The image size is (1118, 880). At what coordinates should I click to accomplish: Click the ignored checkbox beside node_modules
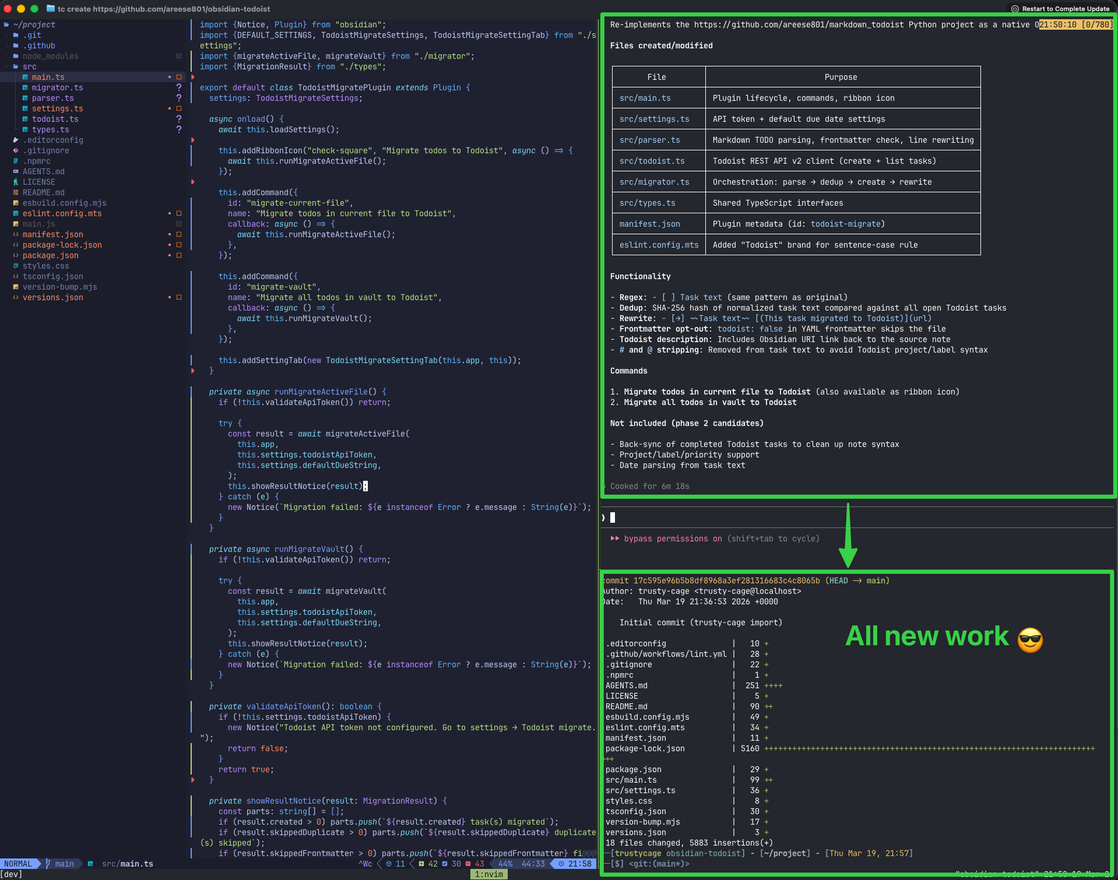pyautogui.click(x=179, y=56)
